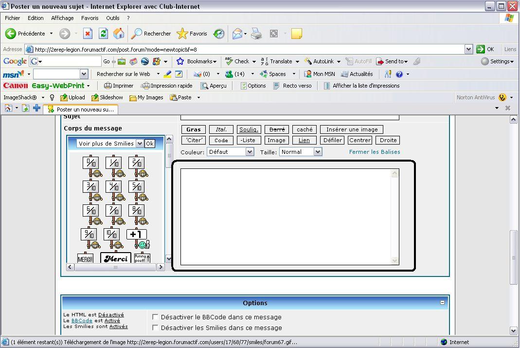Expand the Voir plus de Smilies dropdown
The height and width of the screenshot is (348, 520).
[140, 144]
